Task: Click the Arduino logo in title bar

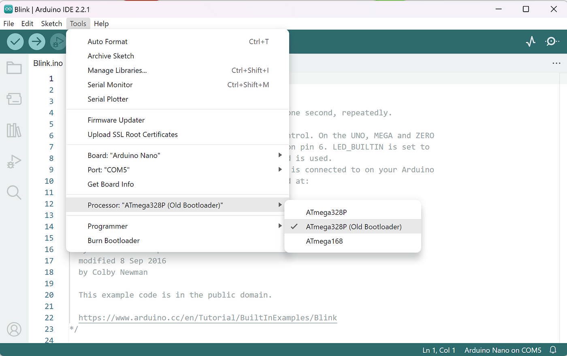Action: click(x=8, y=9)
